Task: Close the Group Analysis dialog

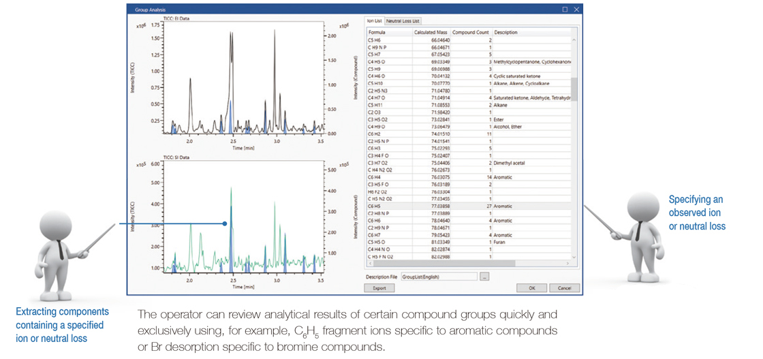Action: pos(576,10)
